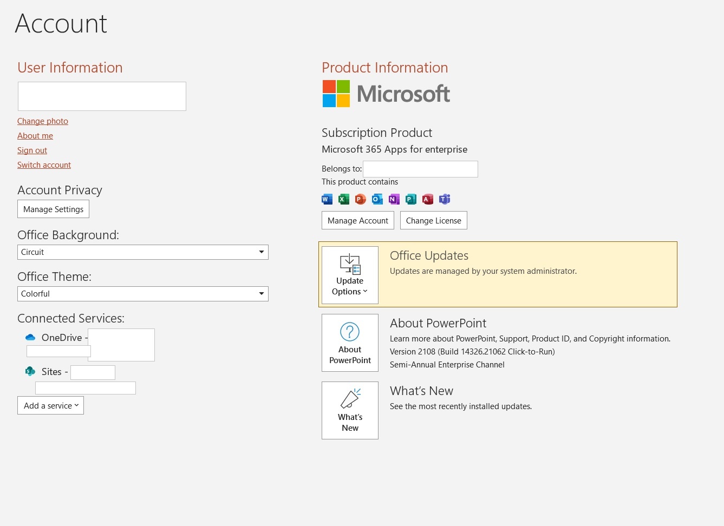
Task: Click the OneNote app icon
Action: [394, 199]
